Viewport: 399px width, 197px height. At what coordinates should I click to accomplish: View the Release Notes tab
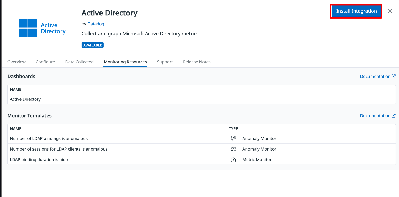point(197,62)
